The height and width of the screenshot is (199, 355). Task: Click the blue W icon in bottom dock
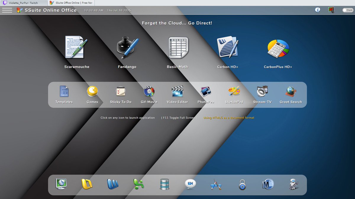point(113,184)
